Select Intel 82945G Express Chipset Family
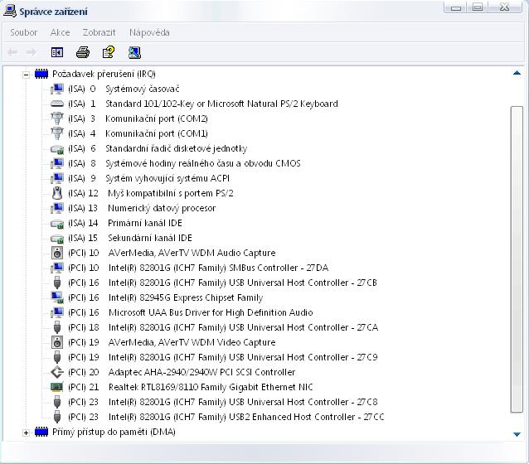This screenshot has height=464, width=529. click(x=185, y=297)
